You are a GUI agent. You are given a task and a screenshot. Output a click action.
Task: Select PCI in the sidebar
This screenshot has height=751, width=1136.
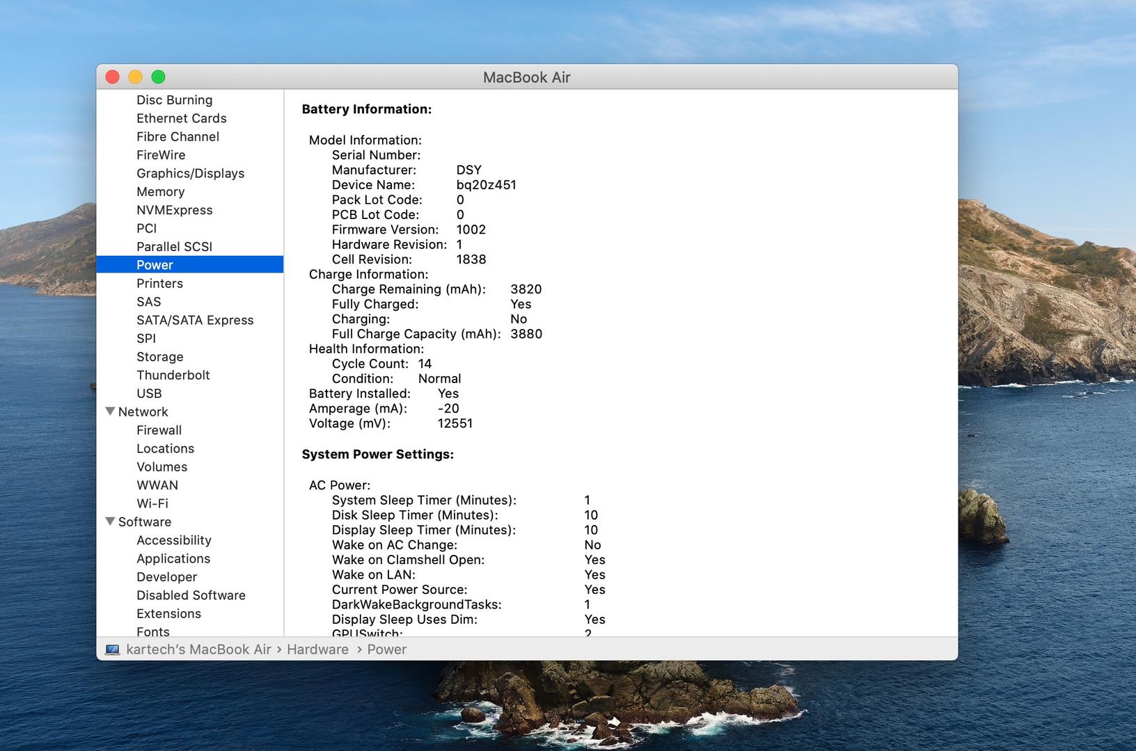tap(146, 228)
